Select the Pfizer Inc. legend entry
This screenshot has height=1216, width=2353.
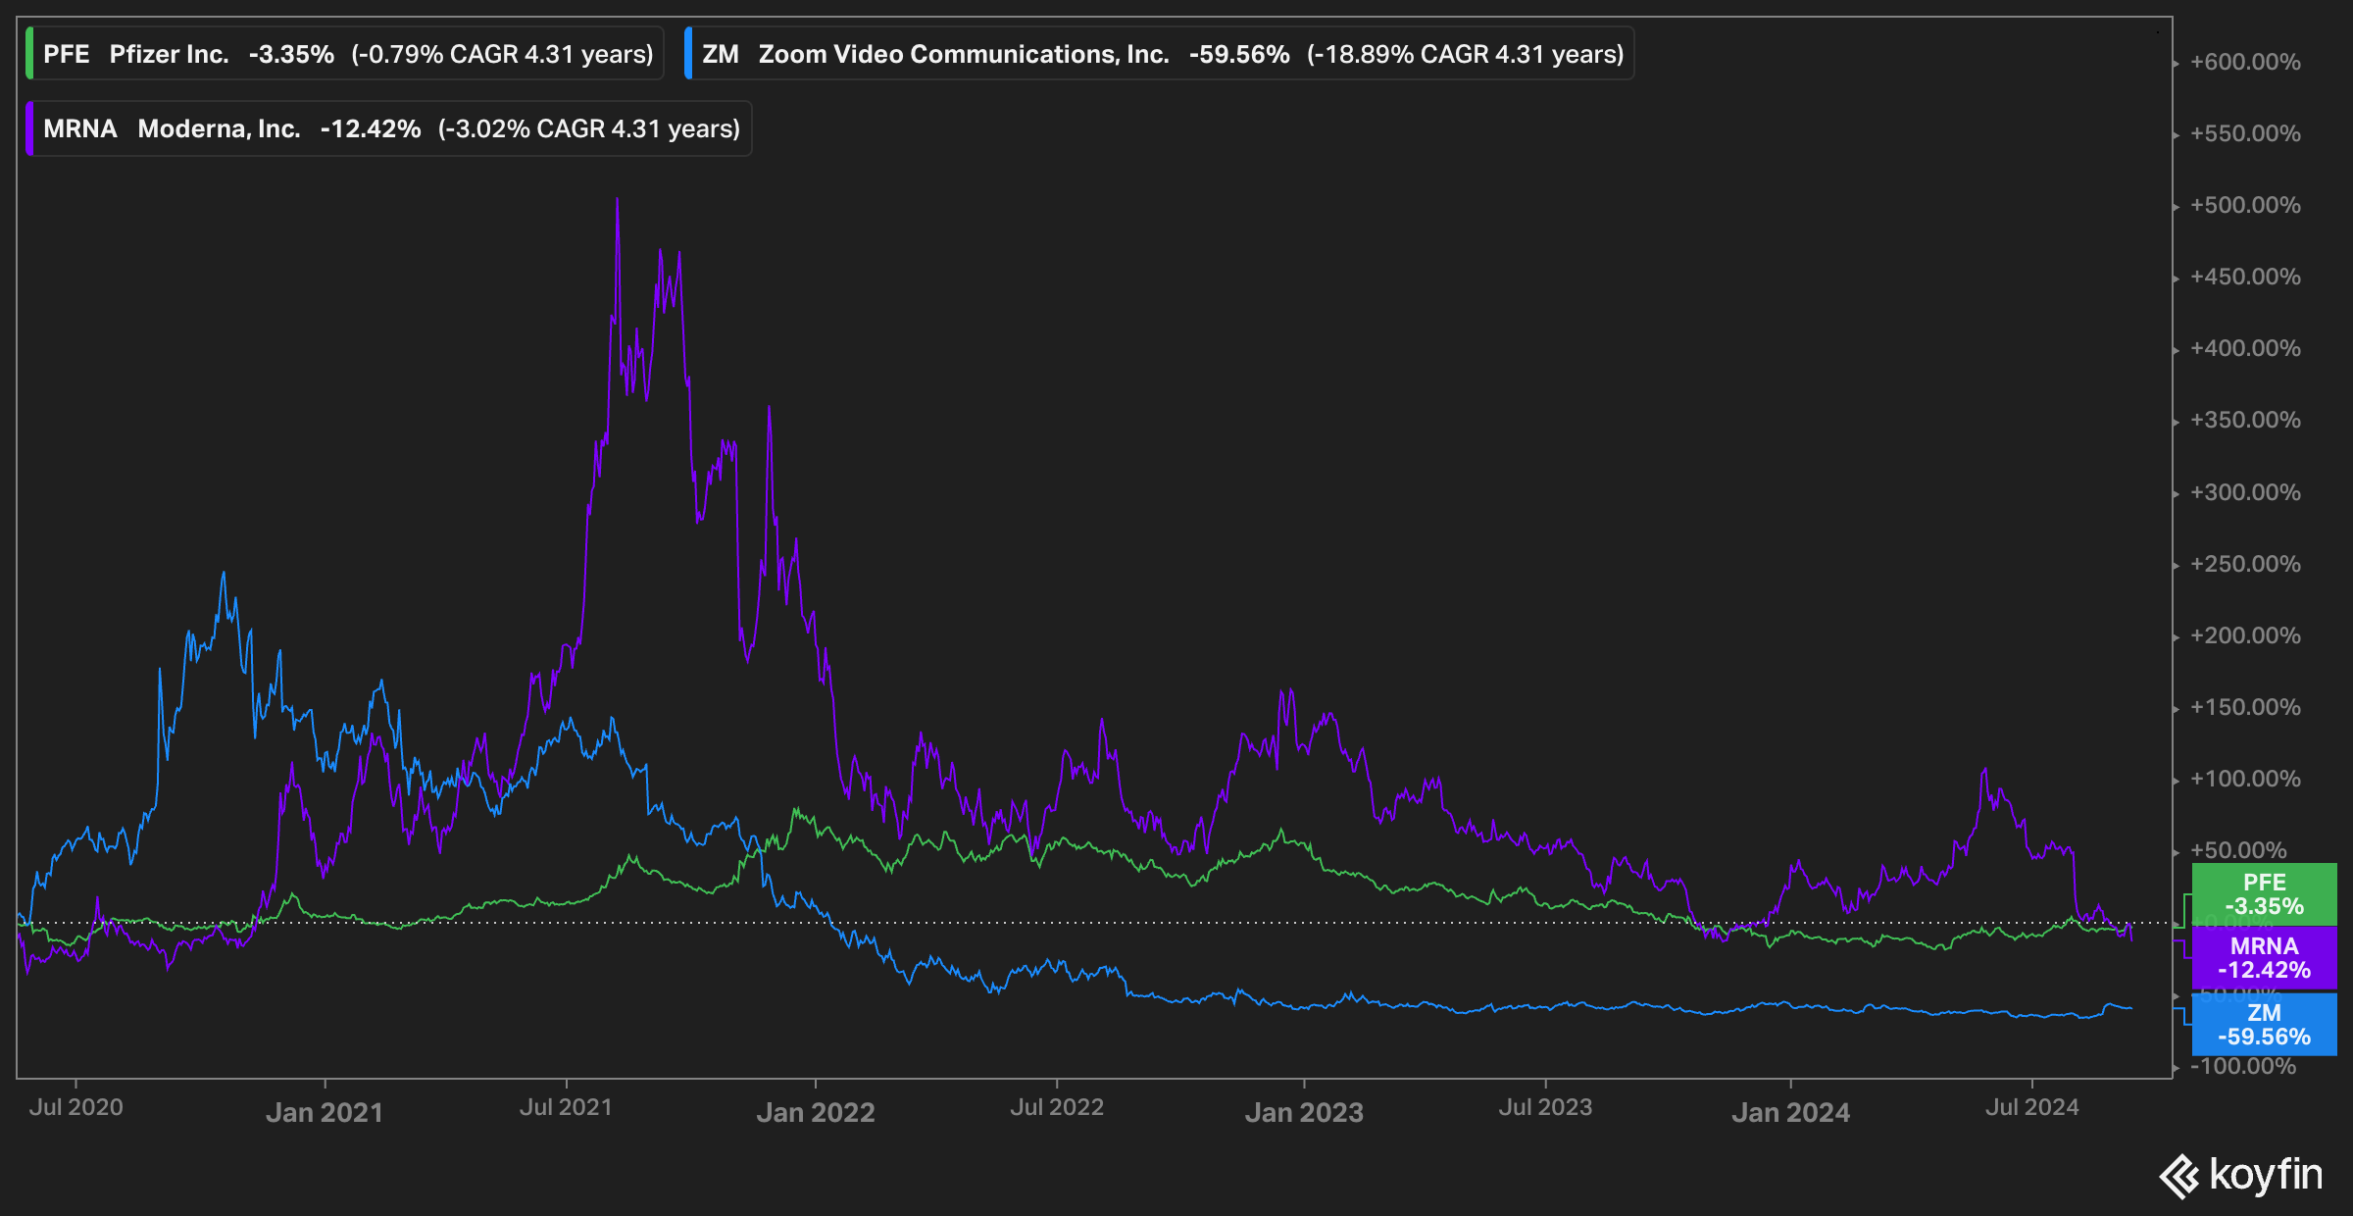pyautogui.click(x=169, y=54)
